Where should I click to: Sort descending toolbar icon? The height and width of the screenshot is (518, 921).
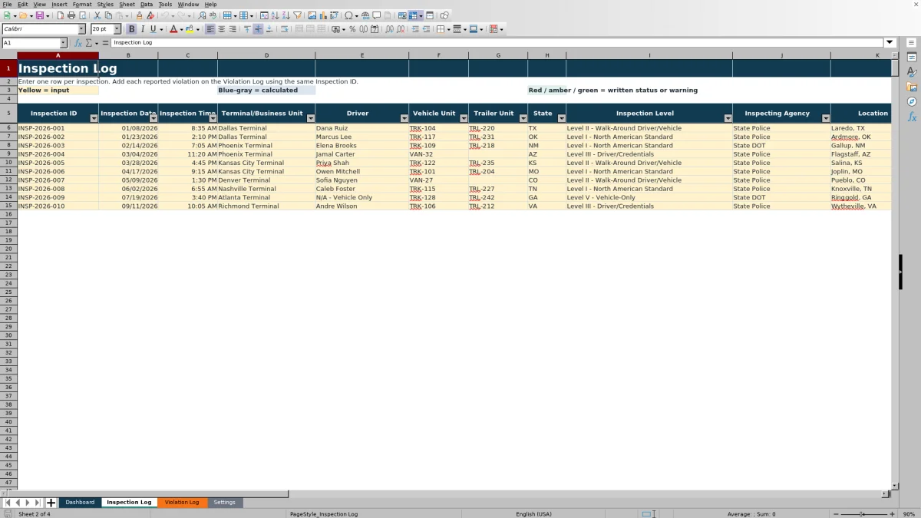[286, 15]
